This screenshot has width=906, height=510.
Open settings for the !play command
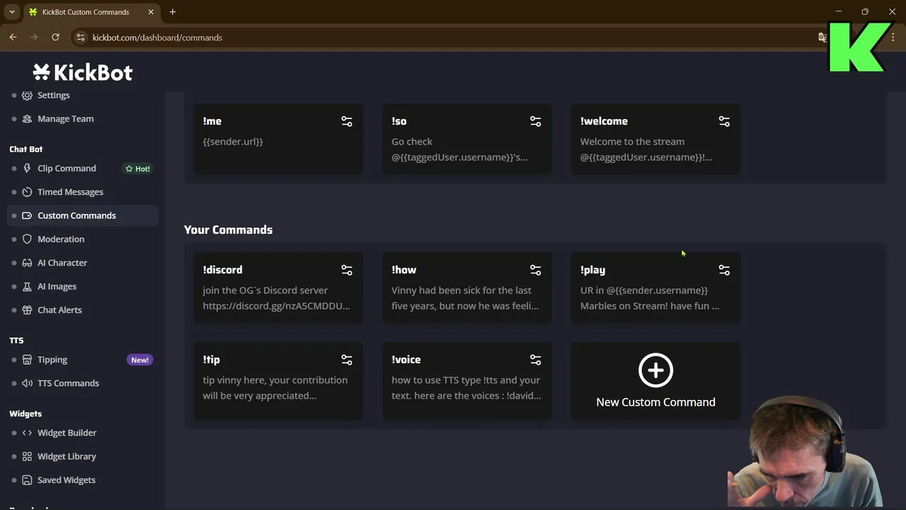(x=724, y=270)
